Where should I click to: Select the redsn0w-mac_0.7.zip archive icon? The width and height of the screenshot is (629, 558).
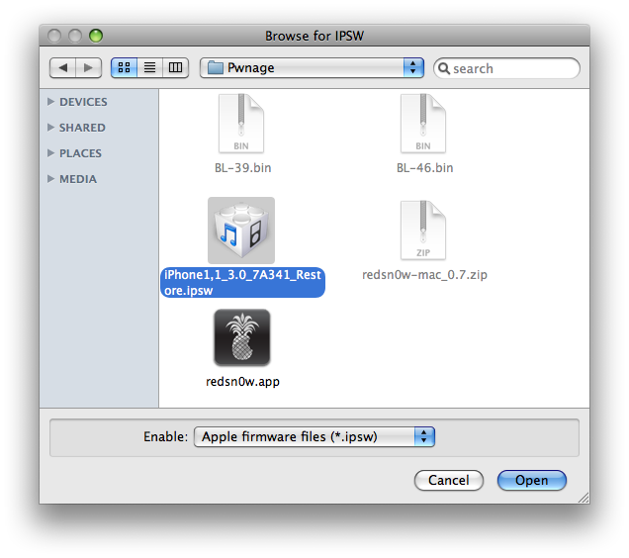[424, 231]
